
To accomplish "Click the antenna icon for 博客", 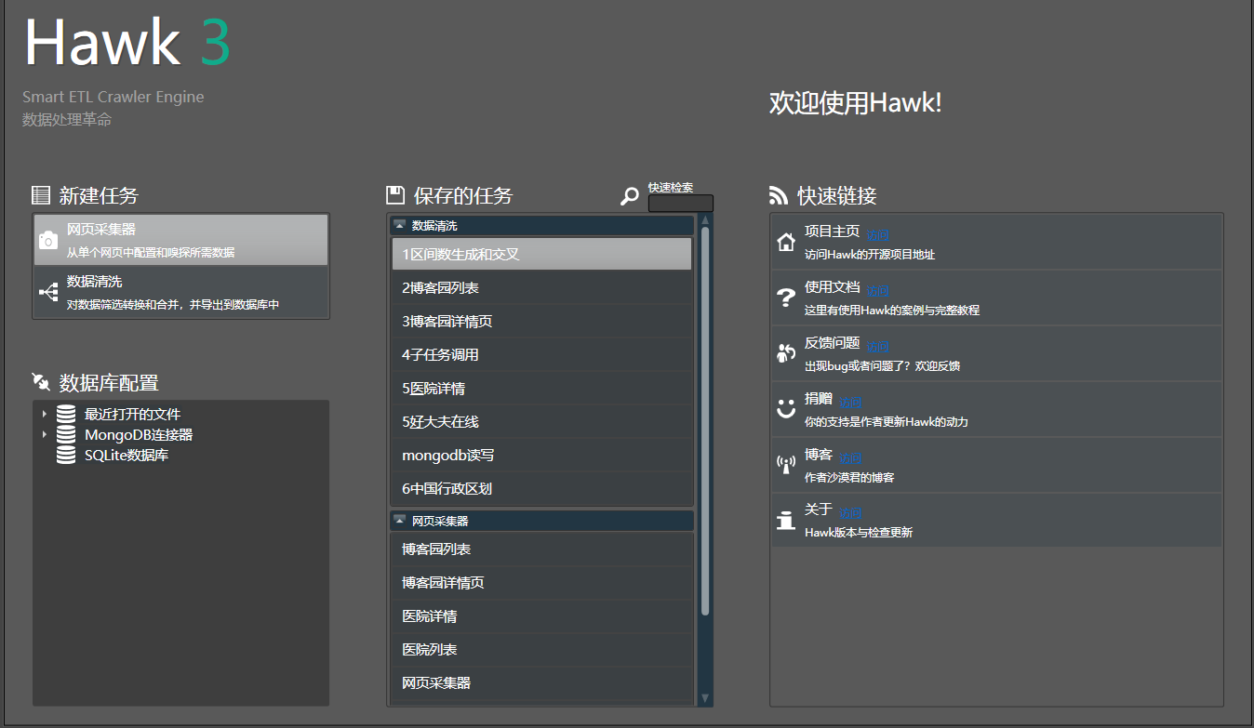I will coord(786,465).
